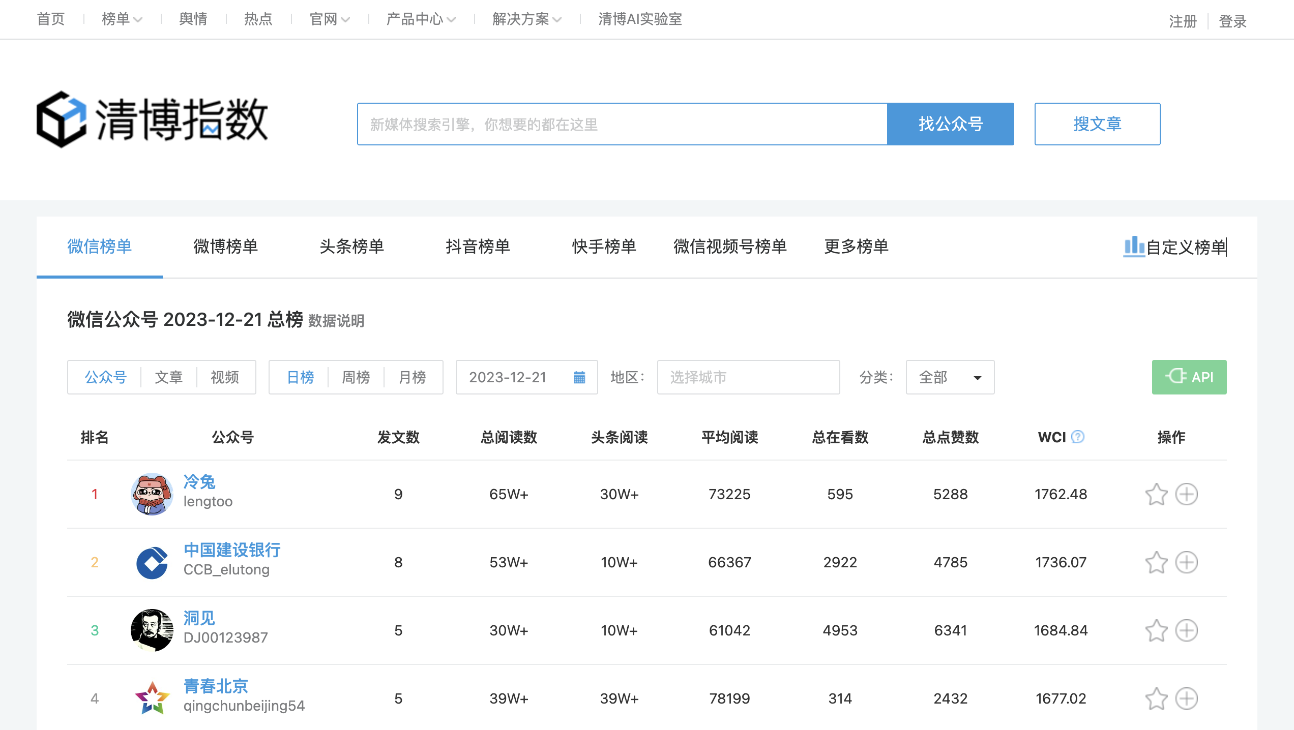Click the 总阅读数 column header

[x=509, y=437]
